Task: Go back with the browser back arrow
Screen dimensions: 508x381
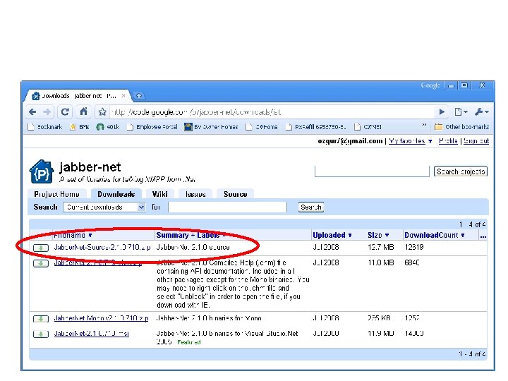Action: [x=32, y=112]
